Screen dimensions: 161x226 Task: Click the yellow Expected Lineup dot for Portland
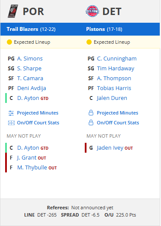[x=9, y=42]
